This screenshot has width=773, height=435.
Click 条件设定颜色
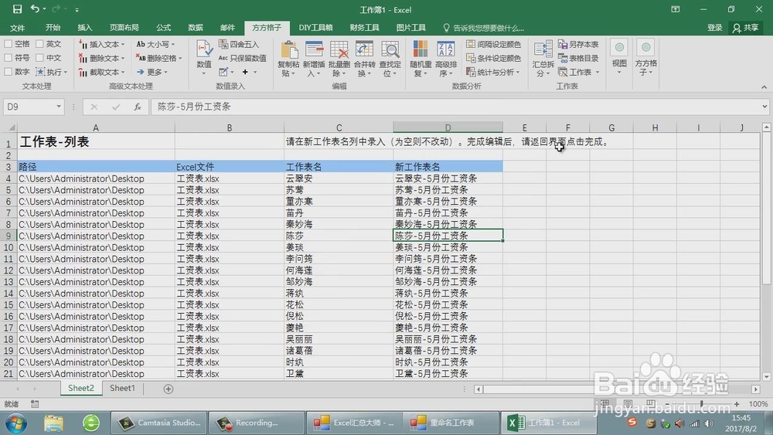tap(493, 58)
